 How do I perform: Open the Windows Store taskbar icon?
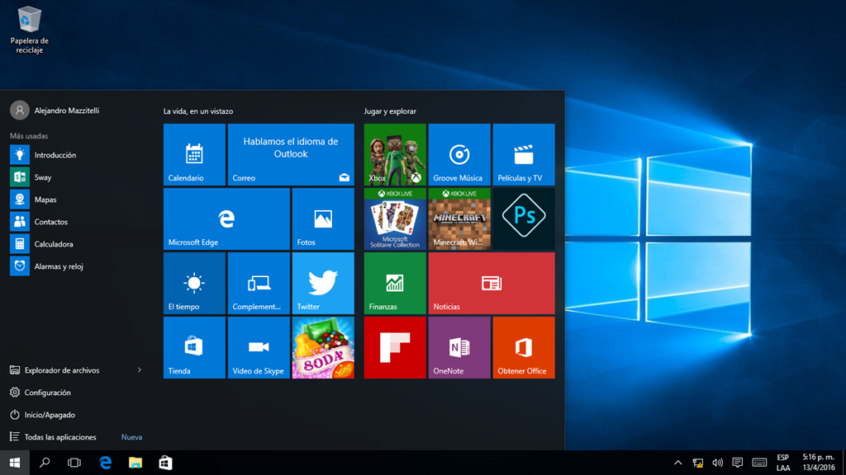tap(164, 463)
